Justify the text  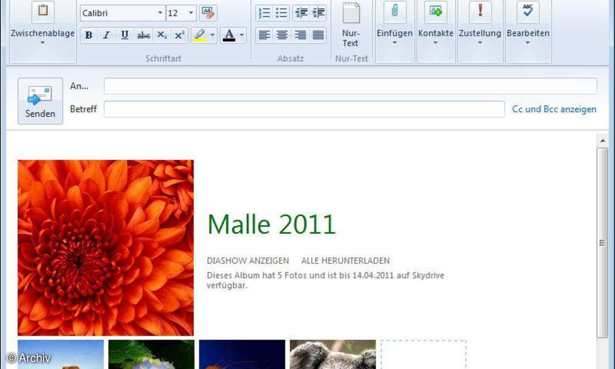pos(319,35)
